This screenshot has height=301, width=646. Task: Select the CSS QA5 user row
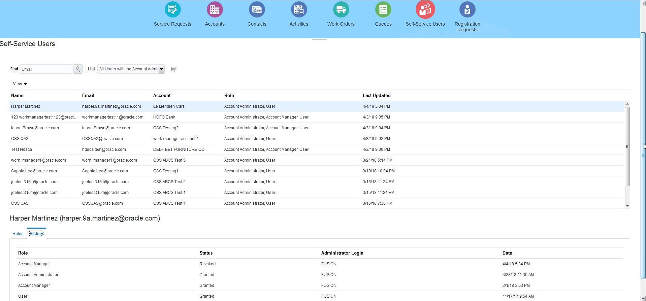[317, 203]
